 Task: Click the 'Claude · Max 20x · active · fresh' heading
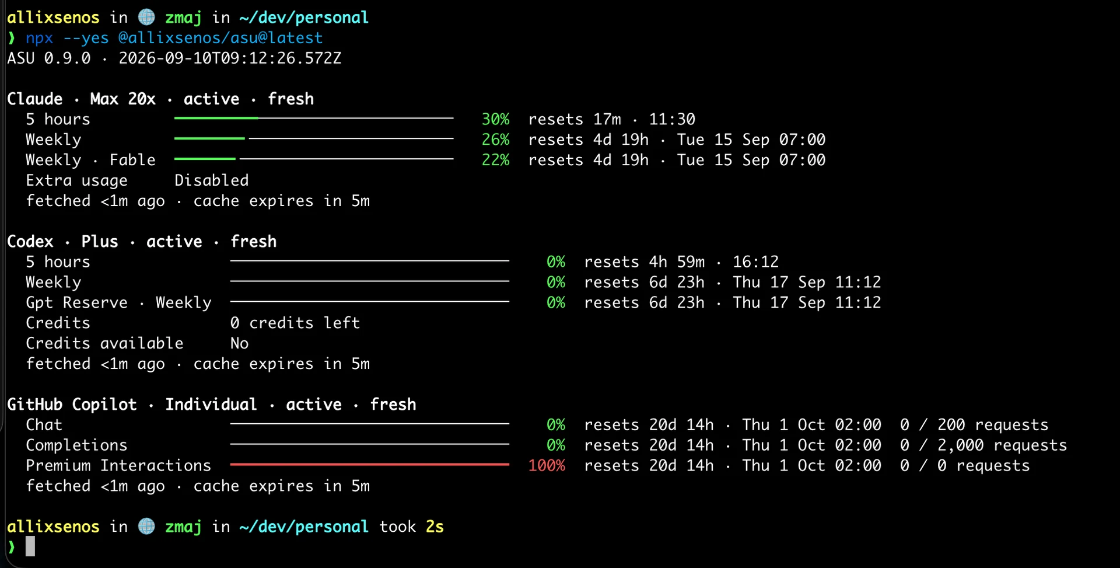tap(160, 99)
